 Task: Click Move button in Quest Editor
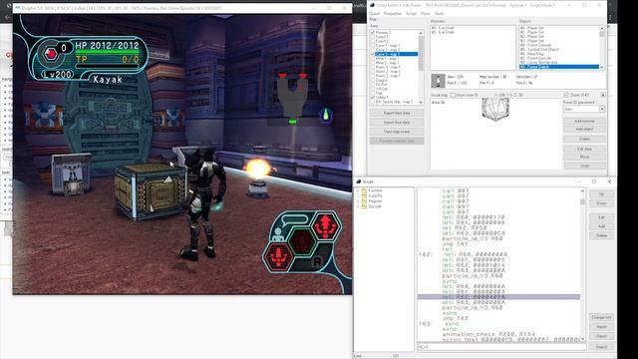click(x=585, y=157)
